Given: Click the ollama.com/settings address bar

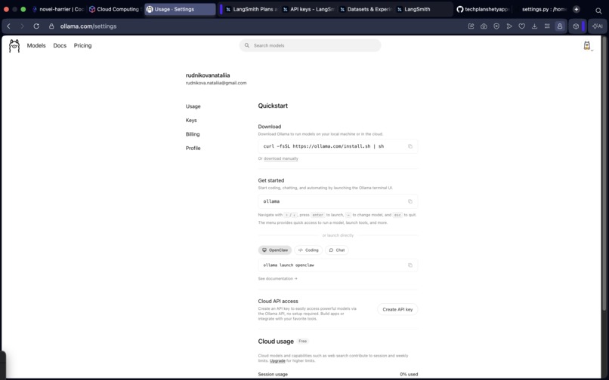Looking at the screenshot, I should (x=88, y=26).
